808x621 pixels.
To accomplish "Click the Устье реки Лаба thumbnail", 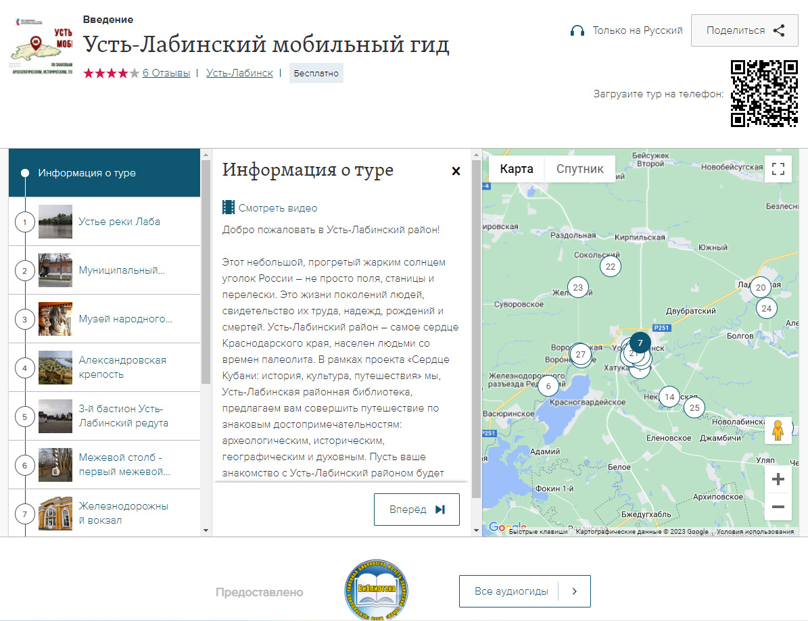I will 55,222.
